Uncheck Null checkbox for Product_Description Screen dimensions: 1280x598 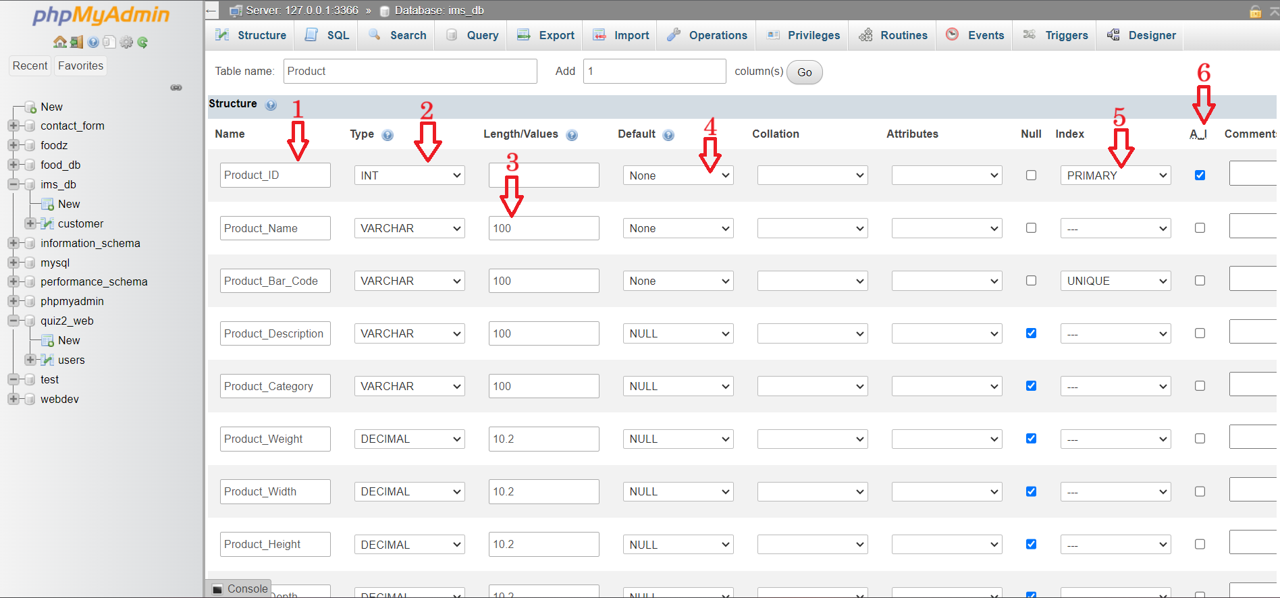1031,333
